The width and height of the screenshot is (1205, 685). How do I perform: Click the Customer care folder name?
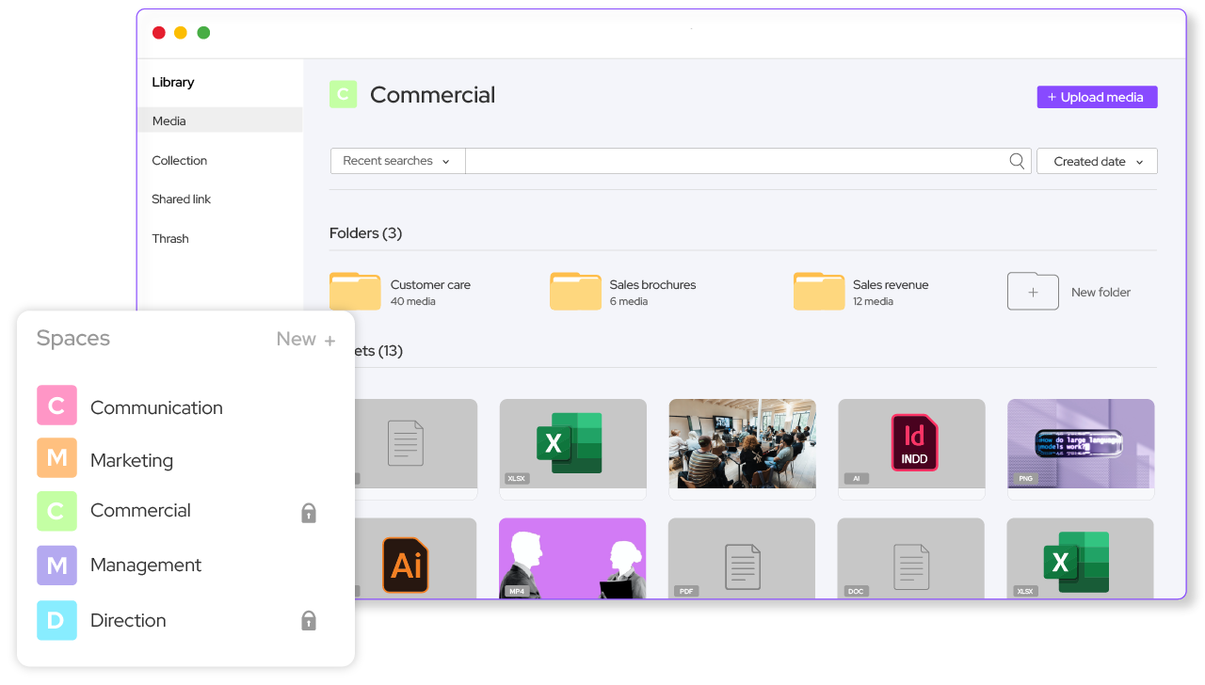(x=430, y=285)
